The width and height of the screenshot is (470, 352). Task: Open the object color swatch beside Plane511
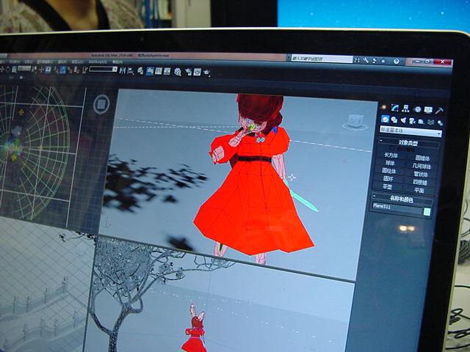tap(427, 212)
